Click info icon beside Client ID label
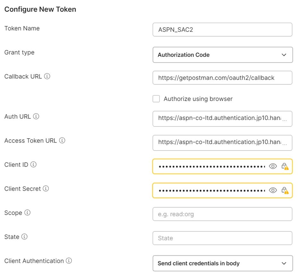300x276 pixels. (33, 165)
